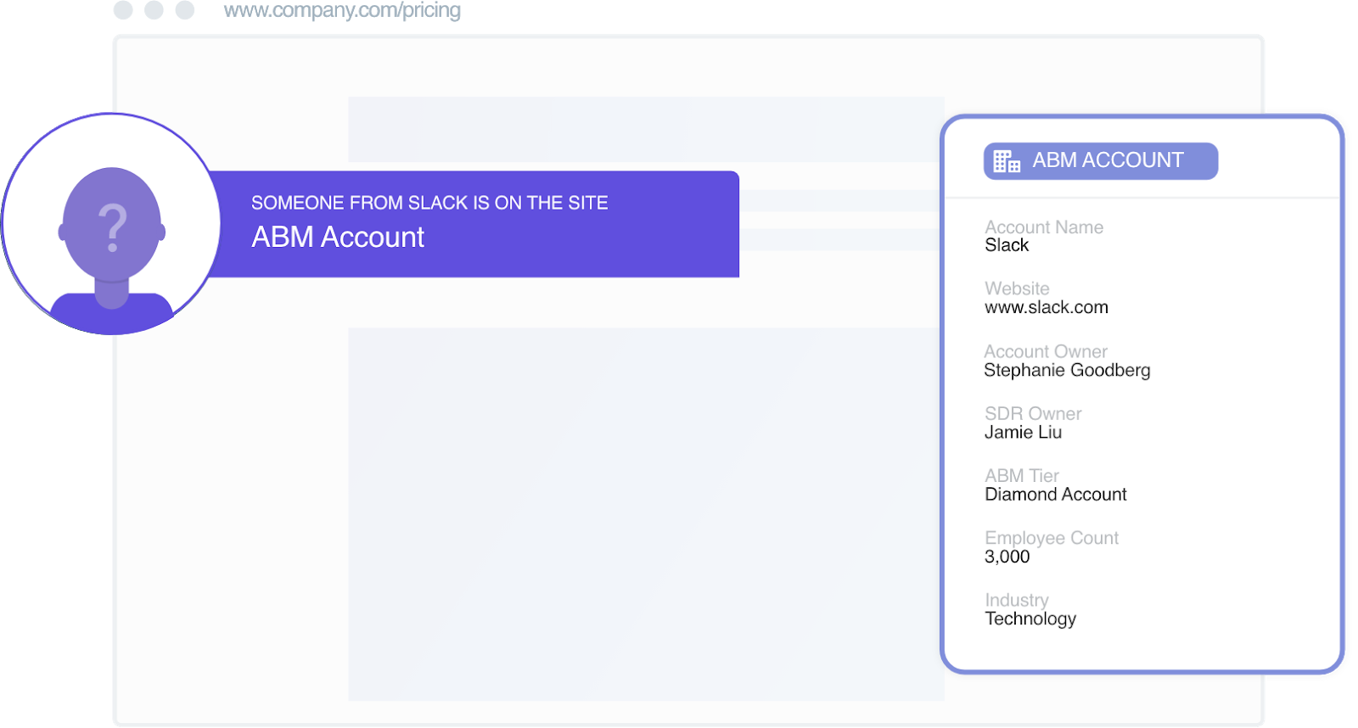Click the 'Account Owner' field label
1358x728 pixels.
coord(1046,351)
